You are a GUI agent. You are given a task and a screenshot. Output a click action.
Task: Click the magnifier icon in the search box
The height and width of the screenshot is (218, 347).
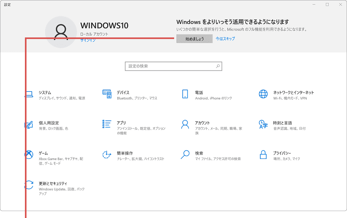pos(218,66)
